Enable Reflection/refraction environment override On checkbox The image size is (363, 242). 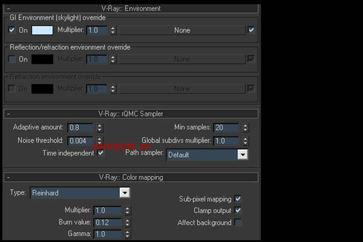click(x=12, y=59)
